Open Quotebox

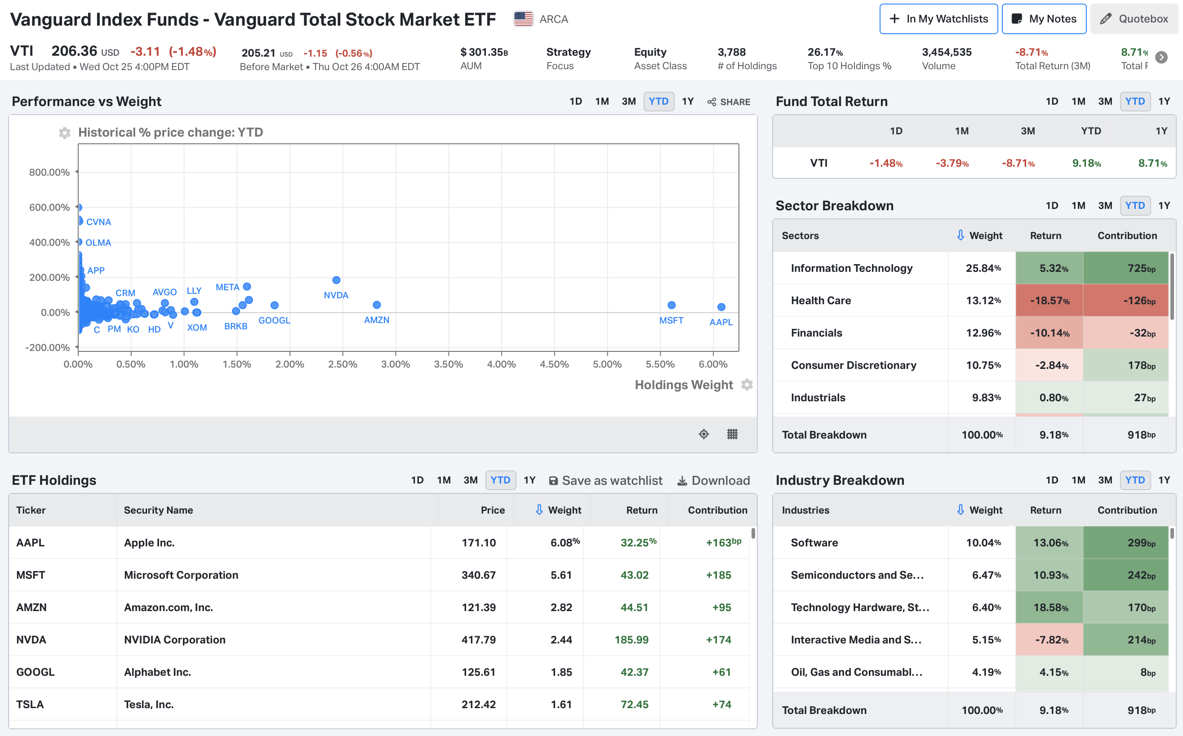1134,19
